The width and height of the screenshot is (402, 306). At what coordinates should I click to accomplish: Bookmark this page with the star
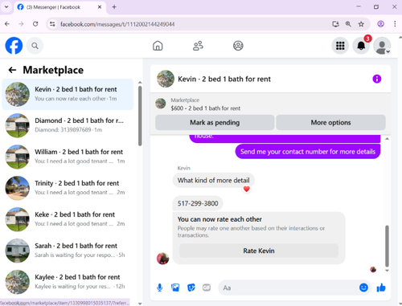click(x=361, y=24)
